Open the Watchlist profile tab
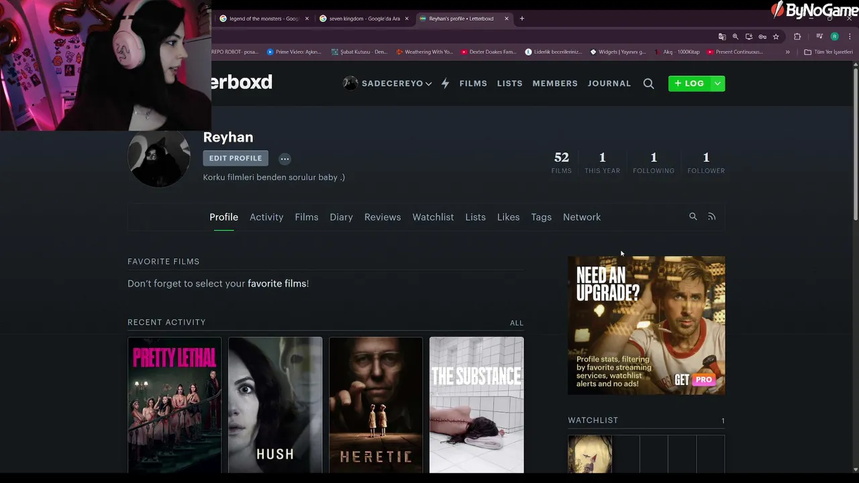The width and height of the screenshot is (859, 483). (x=433, y=217)
